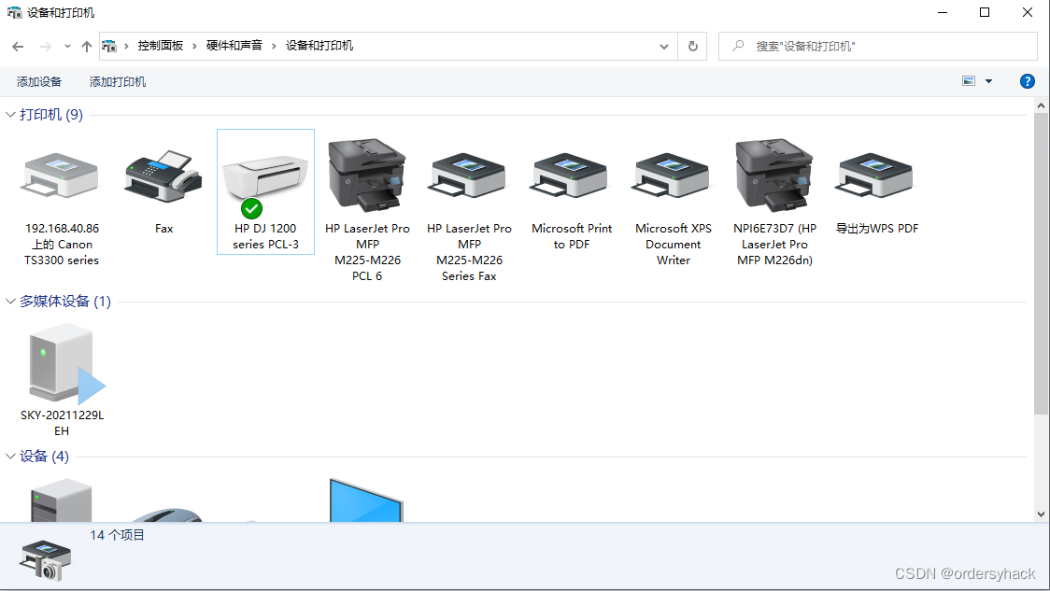The height and width of the screenshot is (591, 1050).
Task: Focus the 搜索"设备和打印机" search box
Action: (878, 46)
